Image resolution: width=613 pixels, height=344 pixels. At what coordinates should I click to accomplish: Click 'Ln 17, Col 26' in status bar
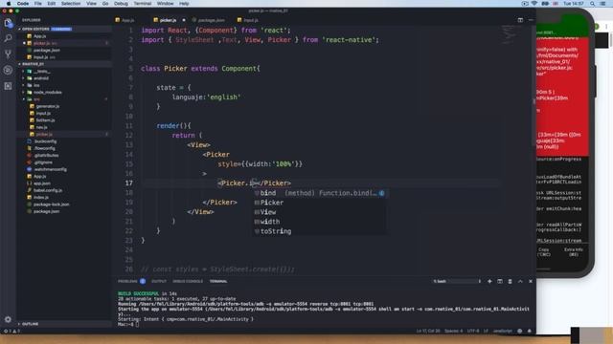[x=428, y=331]
